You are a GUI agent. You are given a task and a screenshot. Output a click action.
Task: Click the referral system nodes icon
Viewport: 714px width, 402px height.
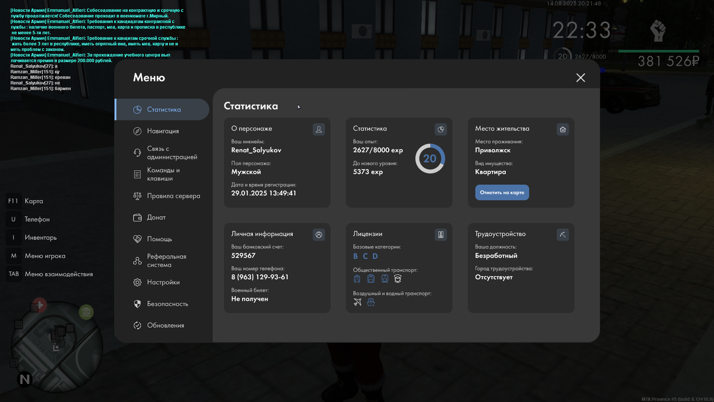point(137,261)
